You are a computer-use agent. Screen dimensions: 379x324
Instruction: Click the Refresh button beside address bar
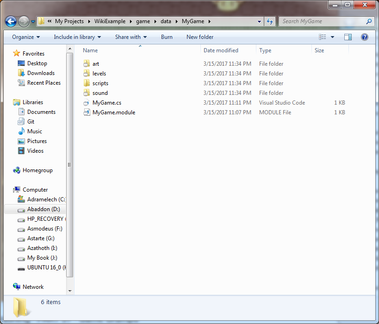(270, 21)
